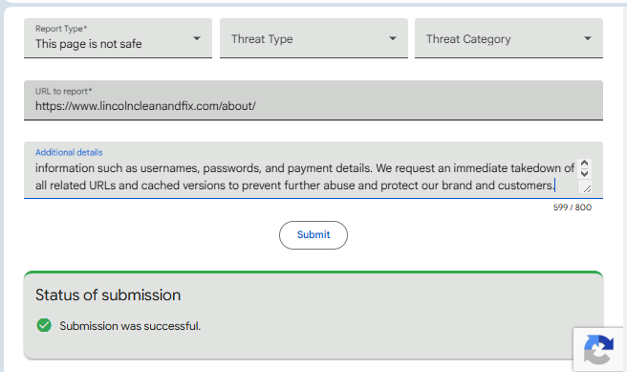Open the Report Type dropdown arrow

coord(196,38)
